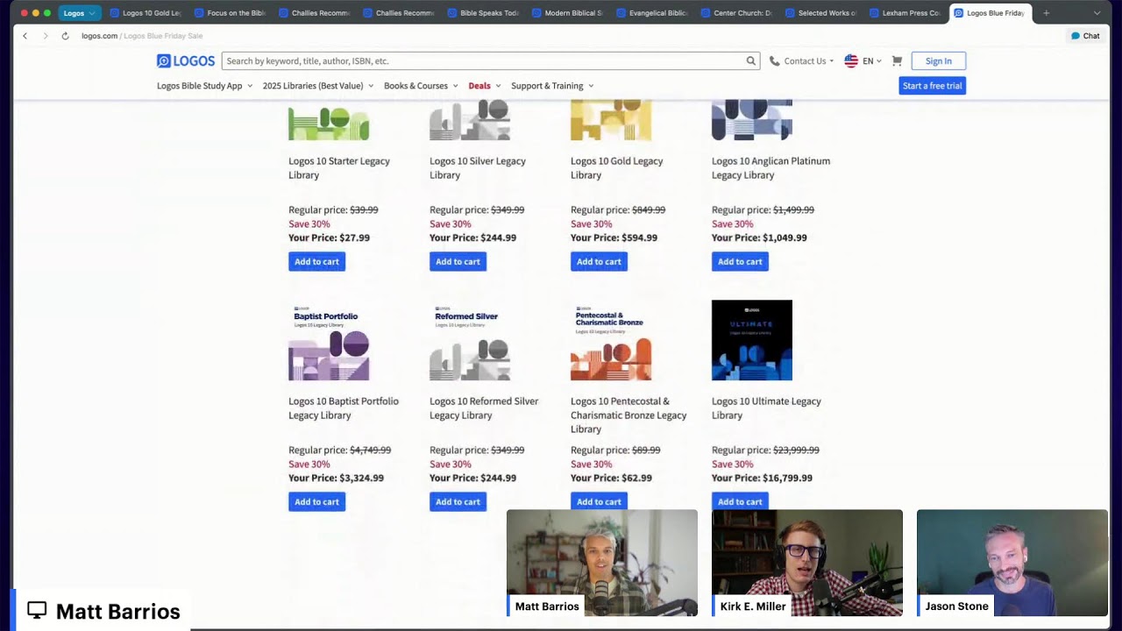
Task: Open a new browser tab
Action: point(1046,13)
